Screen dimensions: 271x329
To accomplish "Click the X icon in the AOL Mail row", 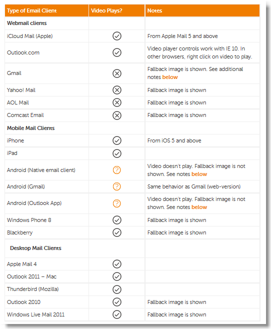I will coord(117,102).
